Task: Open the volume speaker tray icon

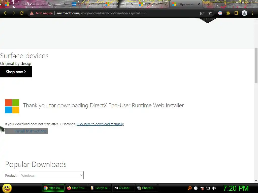Action: [214, 188]
